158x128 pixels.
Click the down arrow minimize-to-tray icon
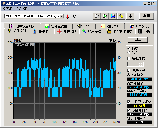130,16
